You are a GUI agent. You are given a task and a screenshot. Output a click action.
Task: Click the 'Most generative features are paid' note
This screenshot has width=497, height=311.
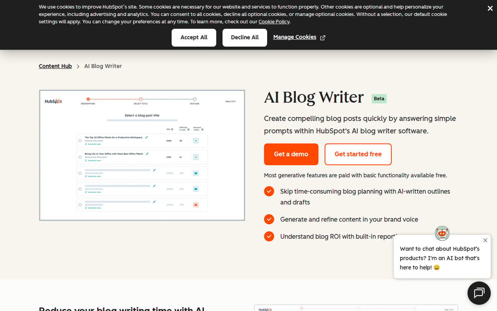[355, 175]
